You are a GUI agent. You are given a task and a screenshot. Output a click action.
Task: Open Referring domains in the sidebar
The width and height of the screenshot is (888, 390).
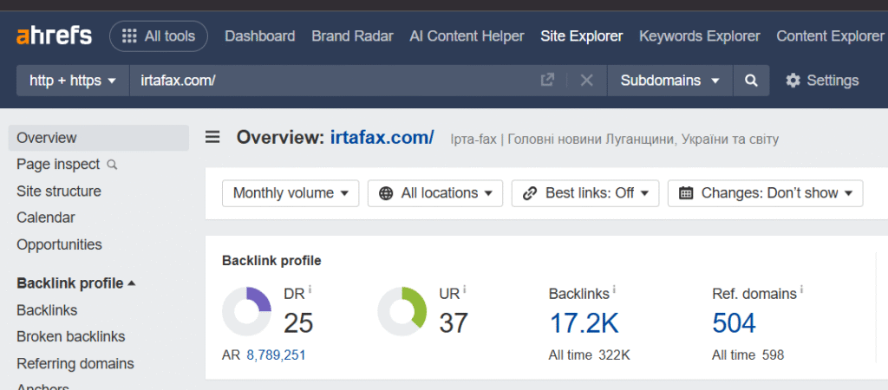point(75,363)
